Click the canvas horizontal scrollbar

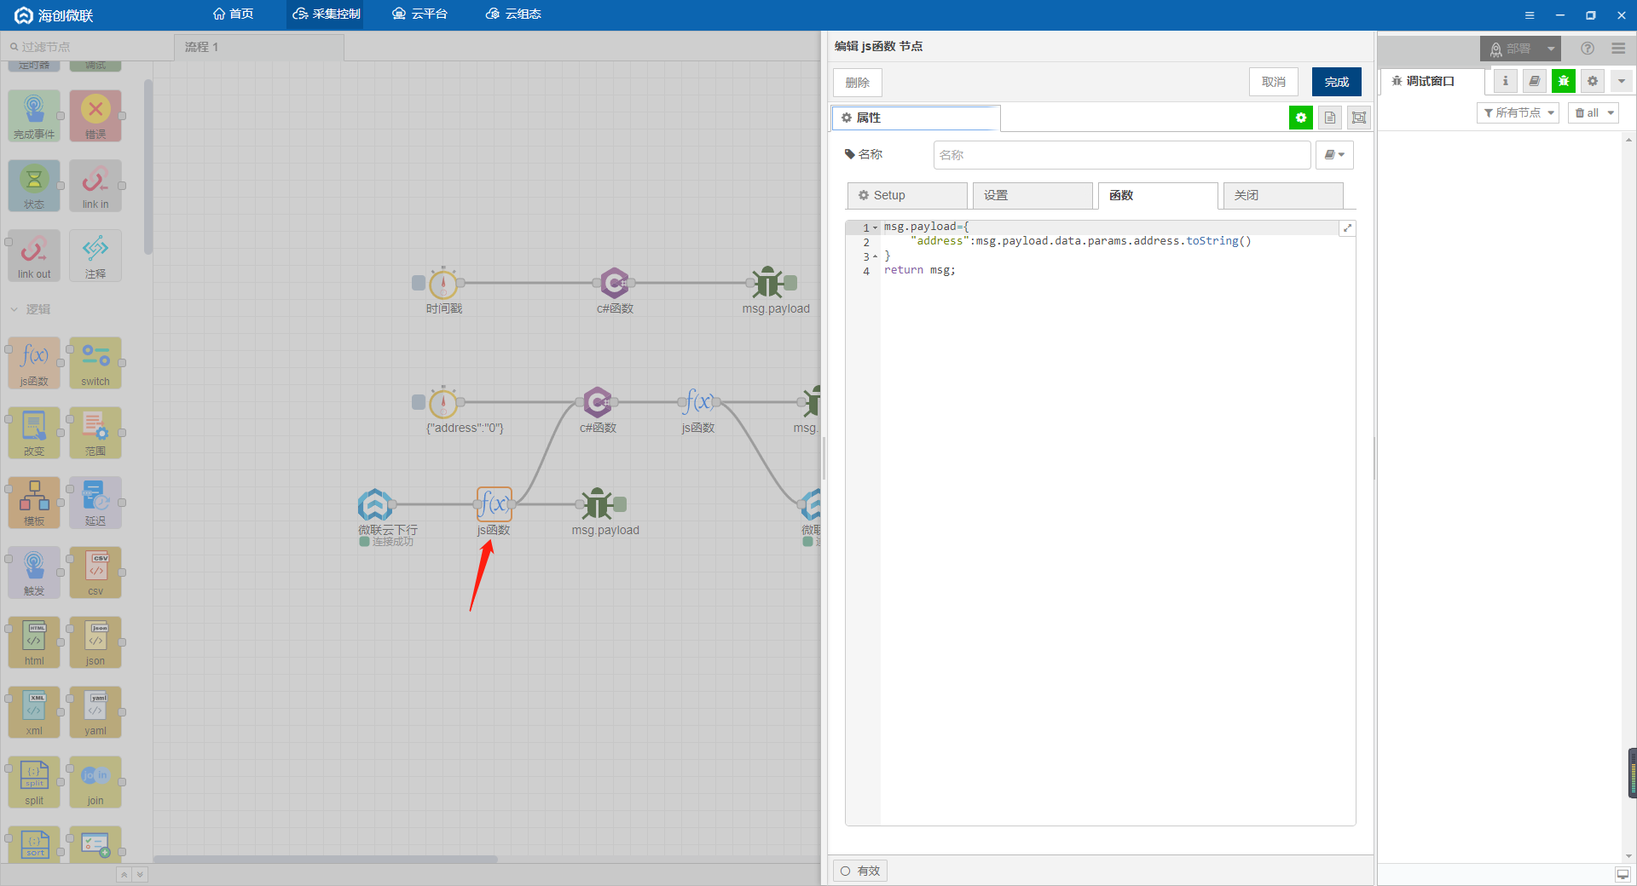[326, 859]
